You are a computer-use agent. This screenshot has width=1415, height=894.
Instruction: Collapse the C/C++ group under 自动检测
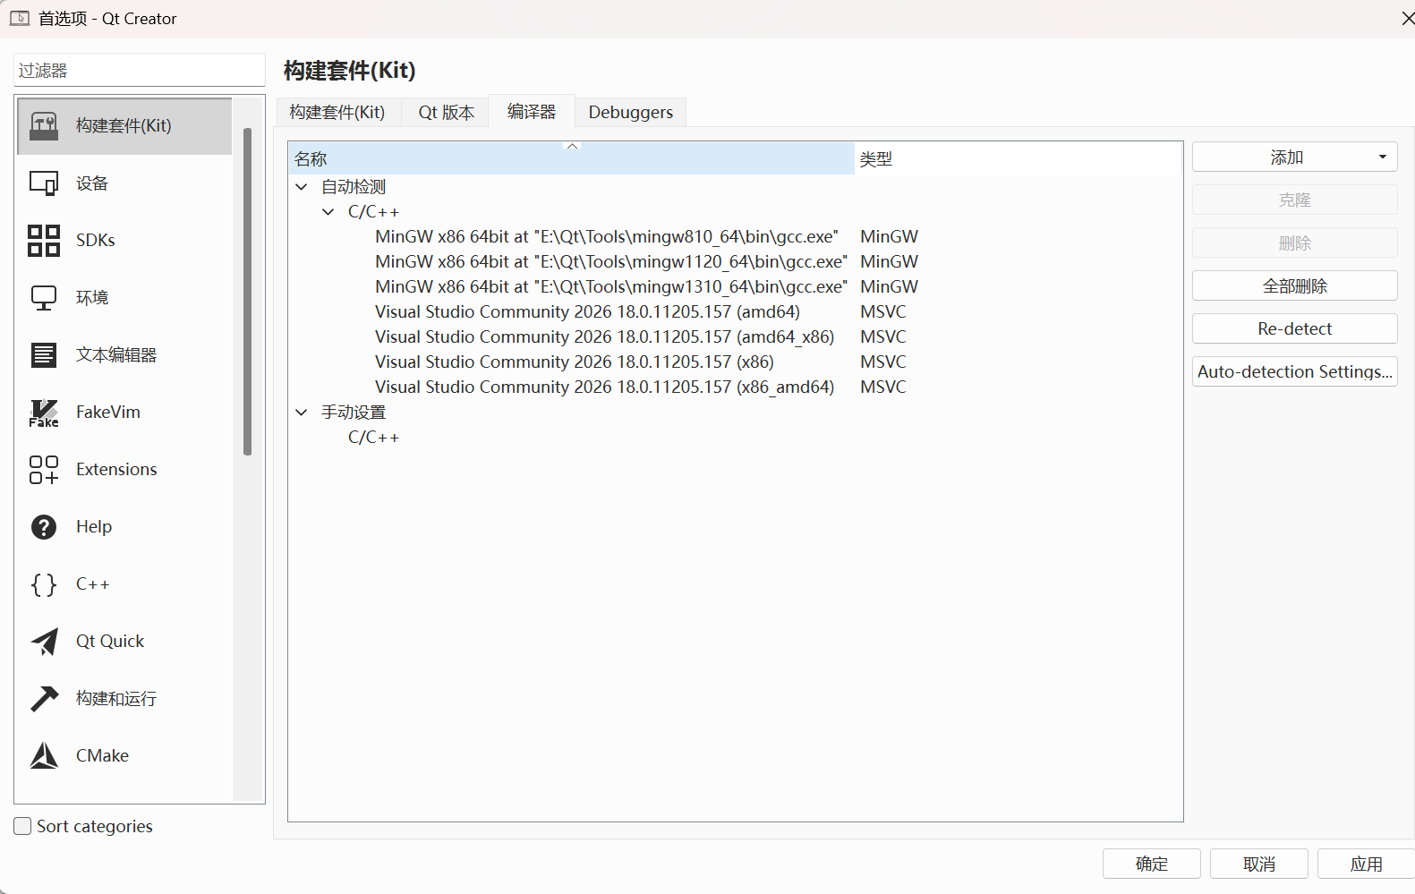pos(328,212)
